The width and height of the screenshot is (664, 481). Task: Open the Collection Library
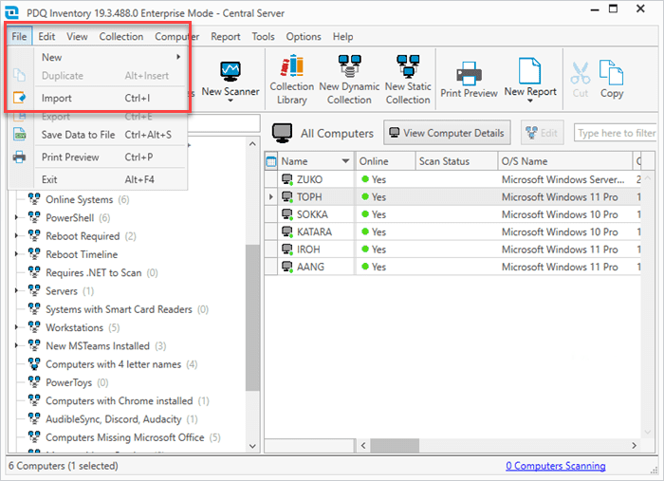(292, 80)
